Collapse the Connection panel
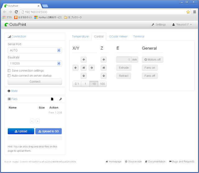 19,37
